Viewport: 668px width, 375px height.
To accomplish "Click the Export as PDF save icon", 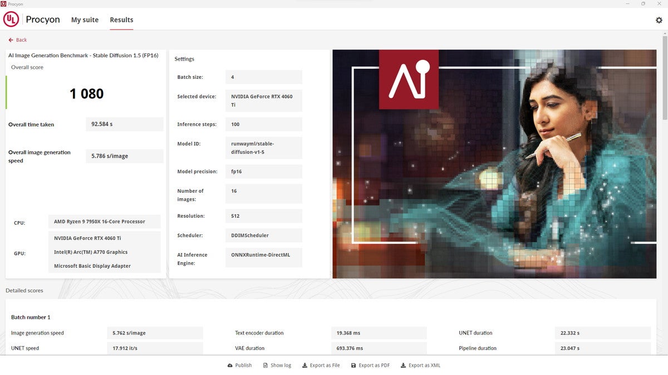I will point(353,365).
